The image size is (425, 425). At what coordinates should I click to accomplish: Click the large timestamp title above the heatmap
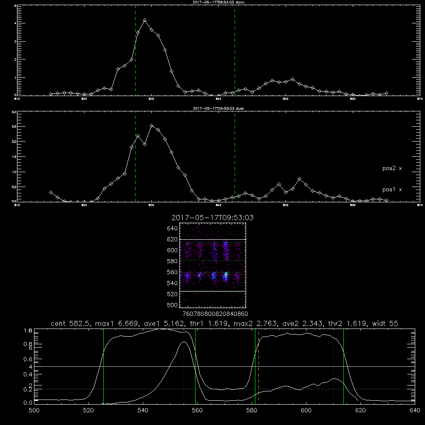click(x=212, y=218)
